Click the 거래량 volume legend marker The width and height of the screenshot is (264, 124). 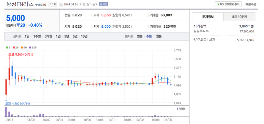click(x=181, y=109)
